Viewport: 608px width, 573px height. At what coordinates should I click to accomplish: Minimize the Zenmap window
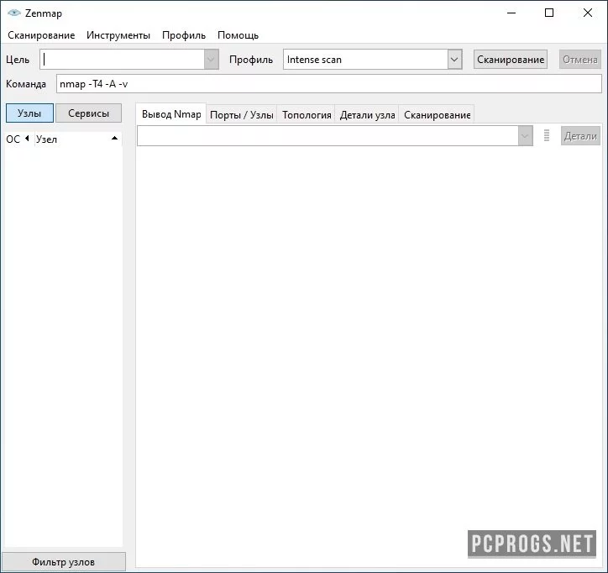click(511, 13)
